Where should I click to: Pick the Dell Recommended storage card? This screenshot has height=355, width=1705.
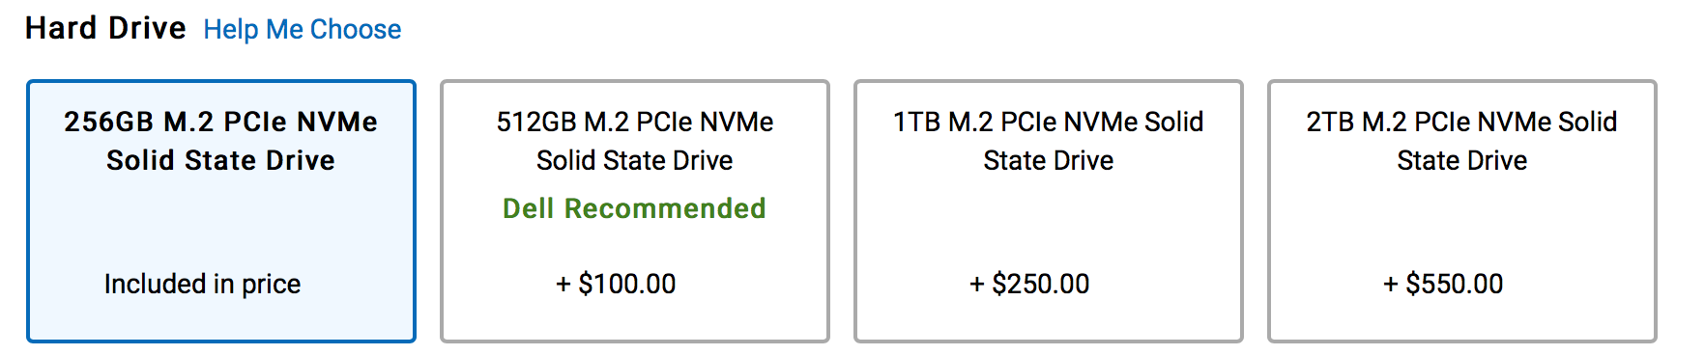click(x=635, y=211)
